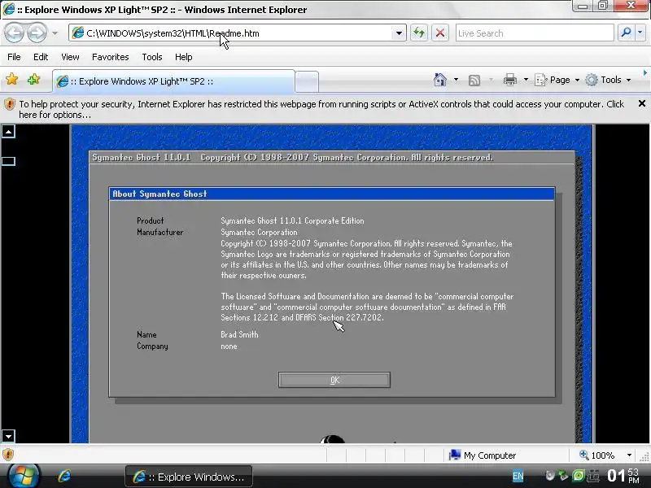Click the command bar overflow chevron
The width and height of the screenshot is (651, 488).
point(644,73)
